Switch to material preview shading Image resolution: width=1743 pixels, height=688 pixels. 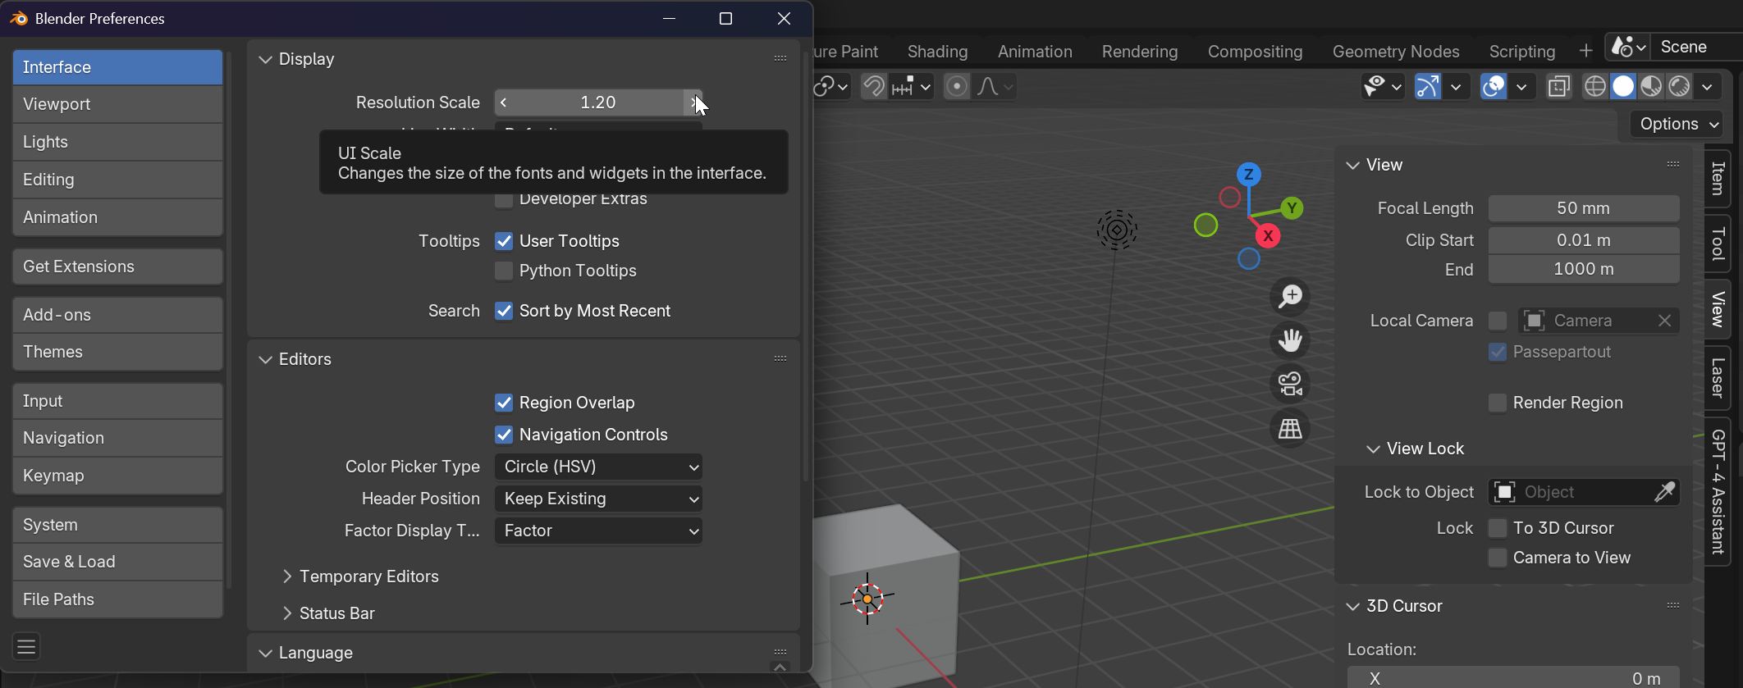pyautogui.click(x=1651, y=86)
